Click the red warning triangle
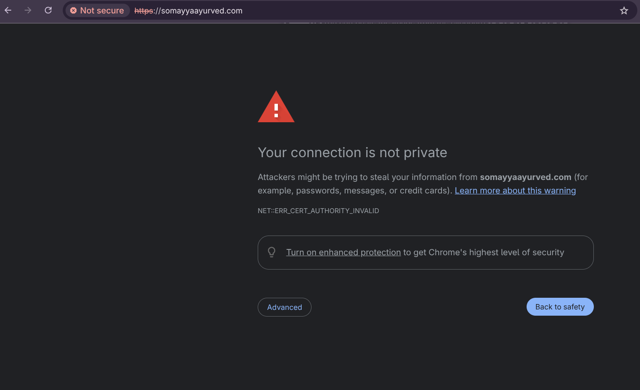 click(x=276, y=107)
